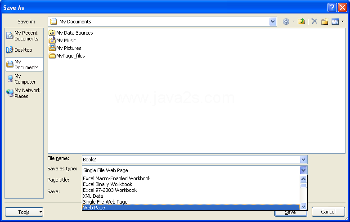
Task: Click the Cancel button
Action: pyautogui.click(x=328, y=212)
